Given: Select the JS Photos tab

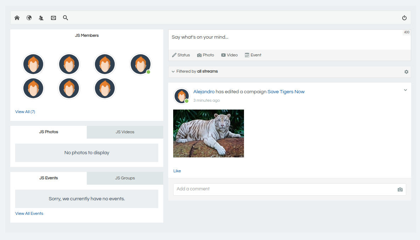Looking at the screenshot, I should coord(49,132).
